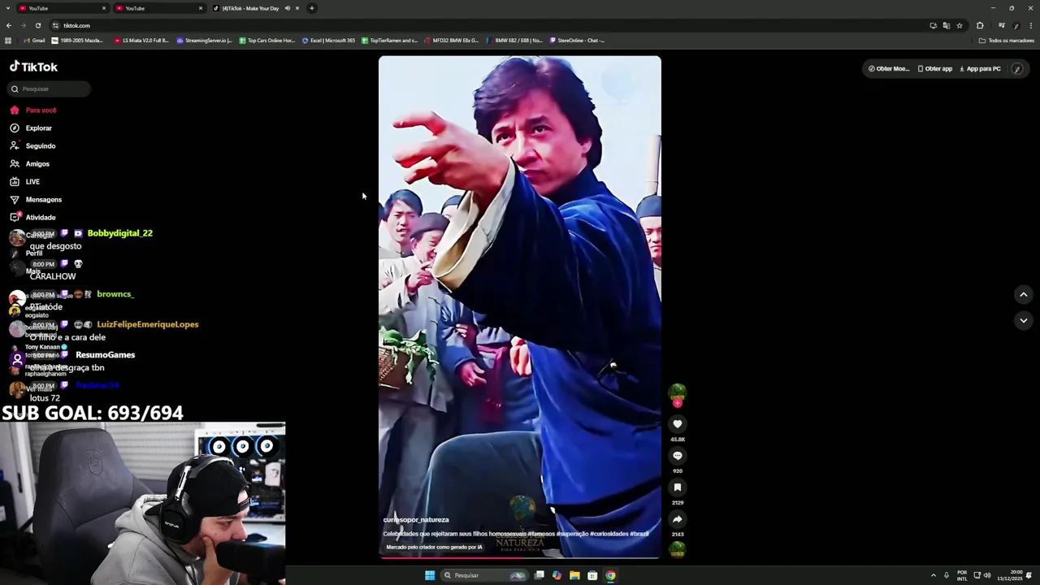Open Amigos section
The image size is (1040, 585).
[30, 164]
